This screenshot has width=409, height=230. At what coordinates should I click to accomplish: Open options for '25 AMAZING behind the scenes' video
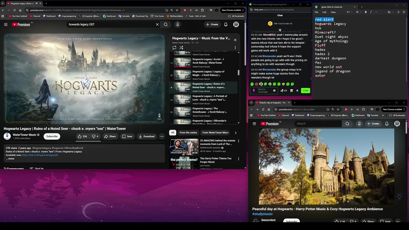pos(238,141)
